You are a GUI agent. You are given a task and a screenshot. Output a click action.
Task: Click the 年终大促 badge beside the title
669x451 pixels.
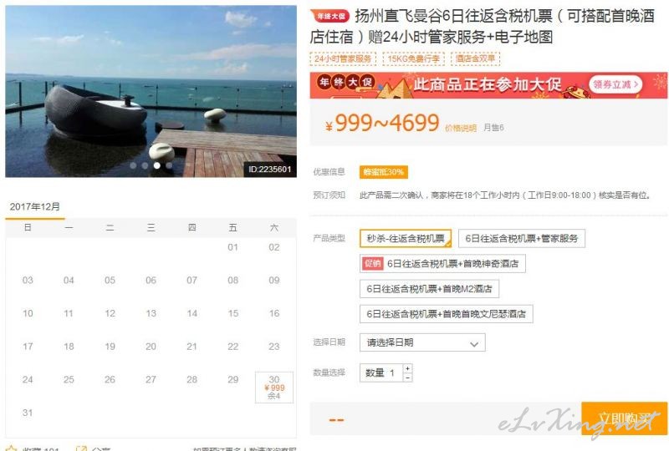pyautogui.click(x=329, y=16)
